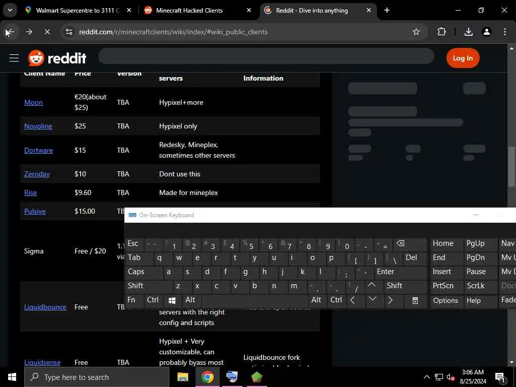Screen dimensions: 516x387
Task: Open the Dortware client link
Action: pos(38,150)
